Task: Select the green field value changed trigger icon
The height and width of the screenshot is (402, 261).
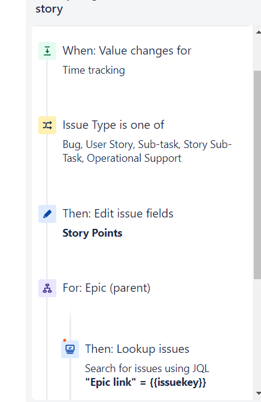Action: (x=47, y=51)
